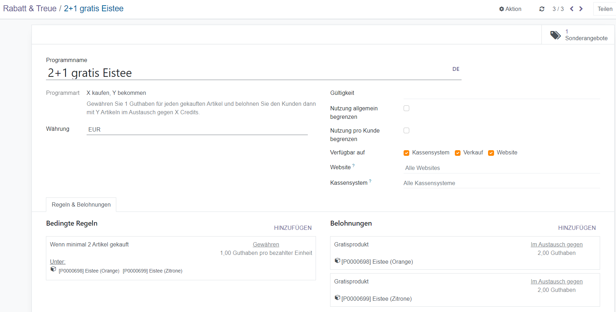
Task: Navigate to Rabatt & Treue breadcrumb
Action: tap(30, 8)
